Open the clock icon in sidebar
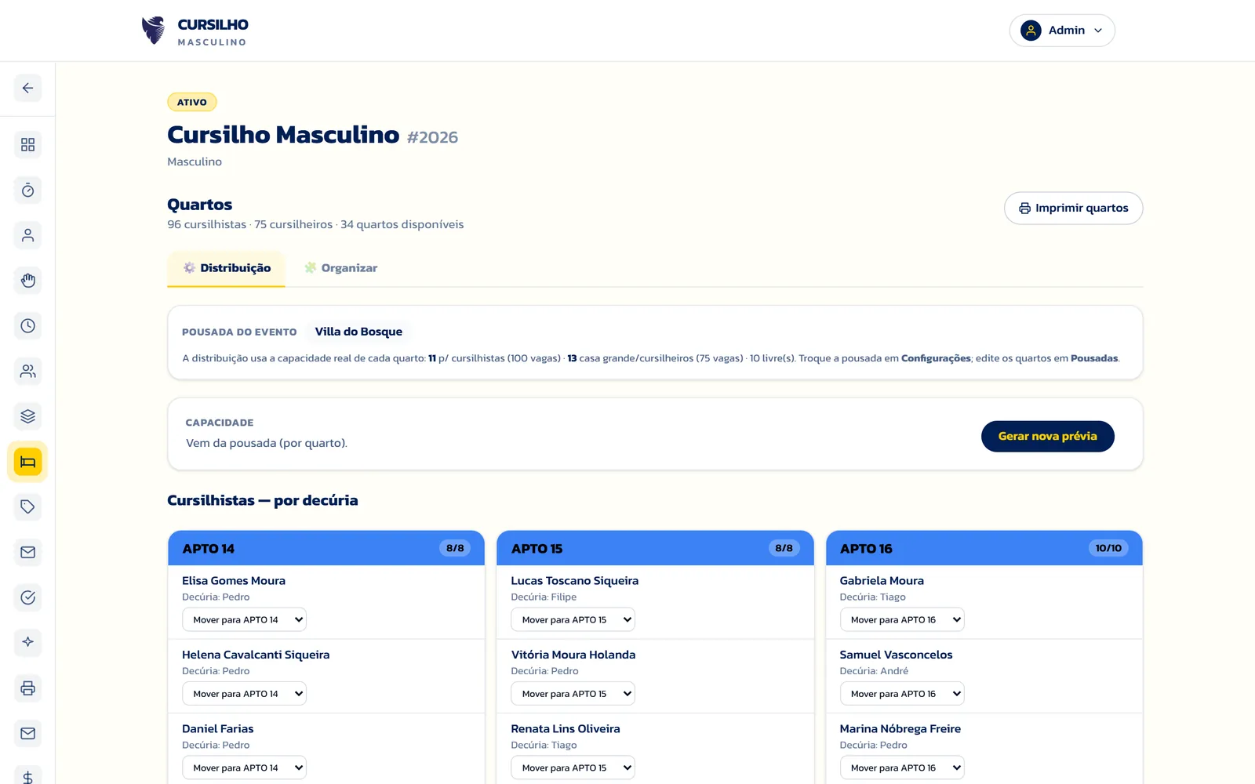This screenshot has height=784, width=1255. [x=27, y=326]
